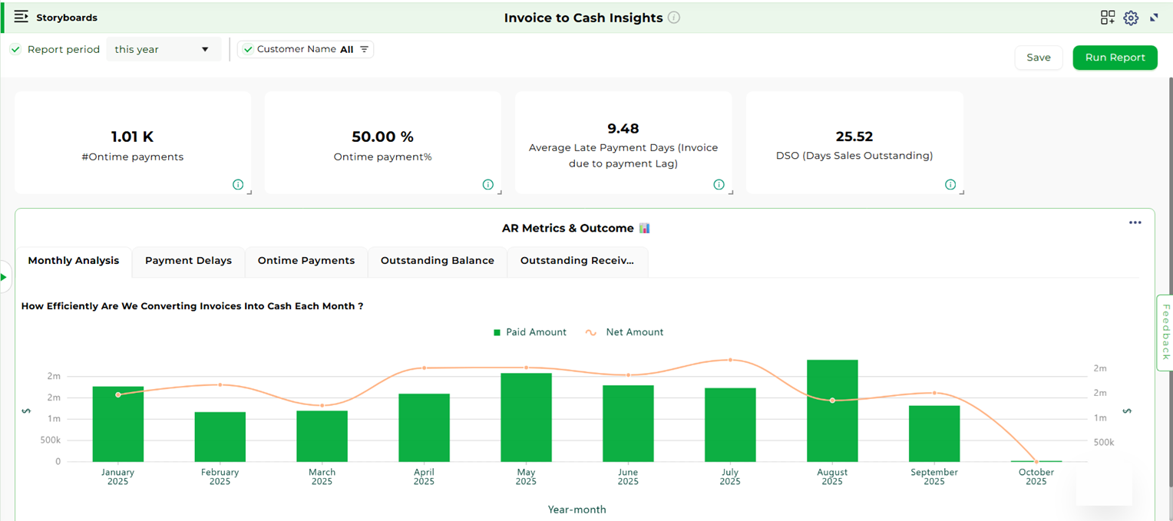Click info icon beside Invoice to Cash Insights
The height and width of the screenshot is (521, 1173).
(x=674, y=18)
